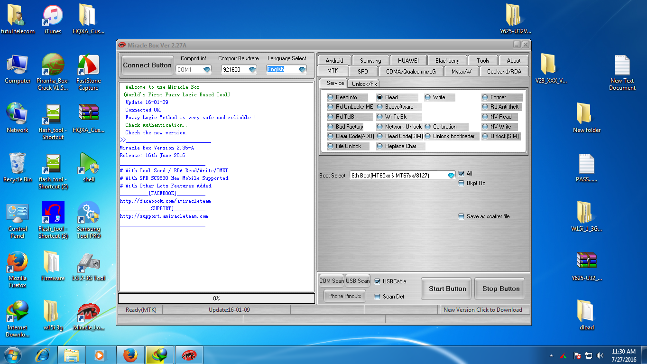
Task: Switch to the Android tab
Action: (334, 60)
